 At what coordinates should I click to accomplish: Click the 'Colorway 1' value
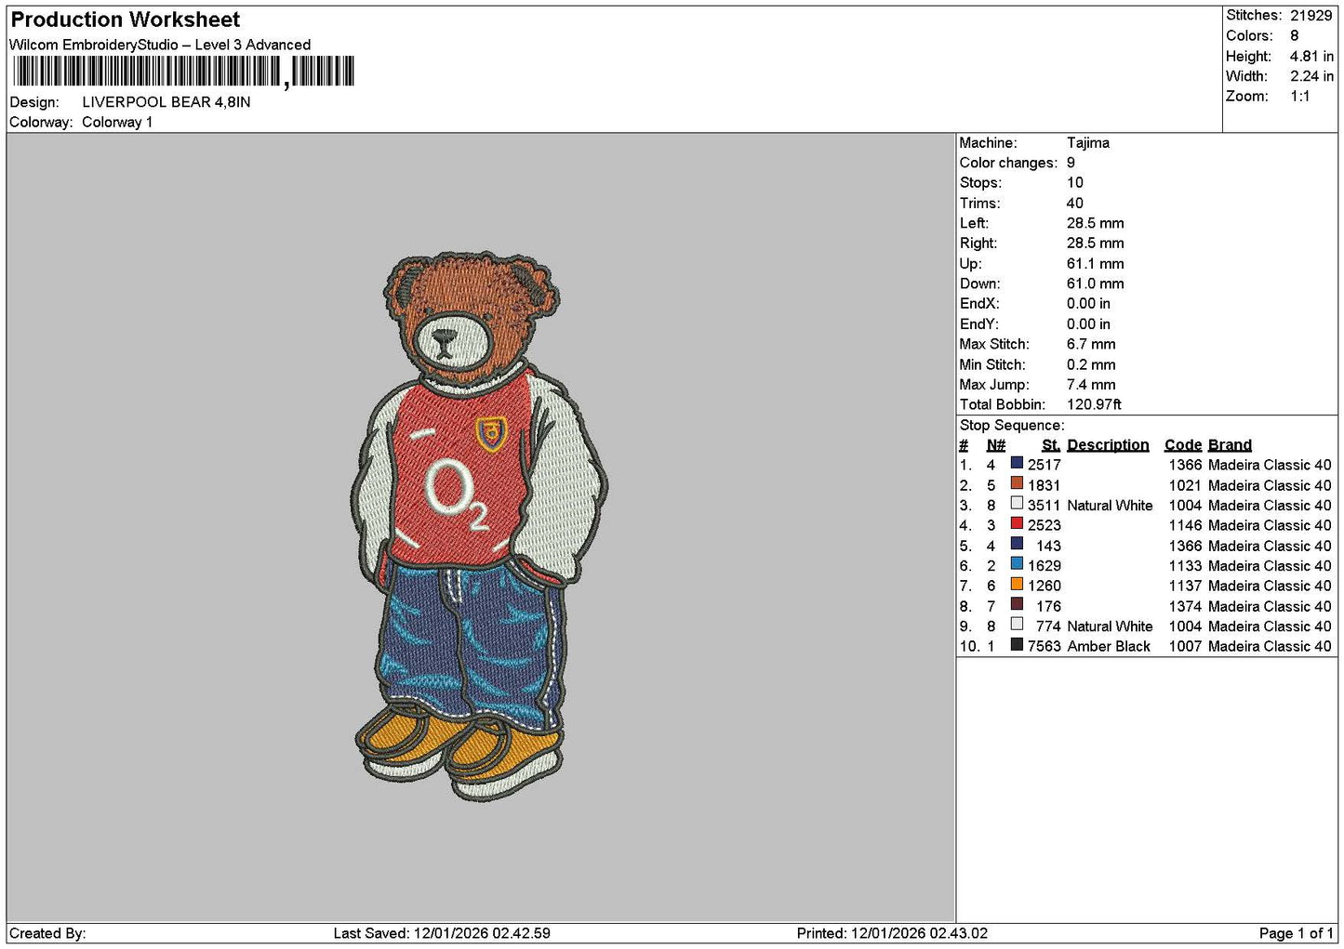click(117, 123)
